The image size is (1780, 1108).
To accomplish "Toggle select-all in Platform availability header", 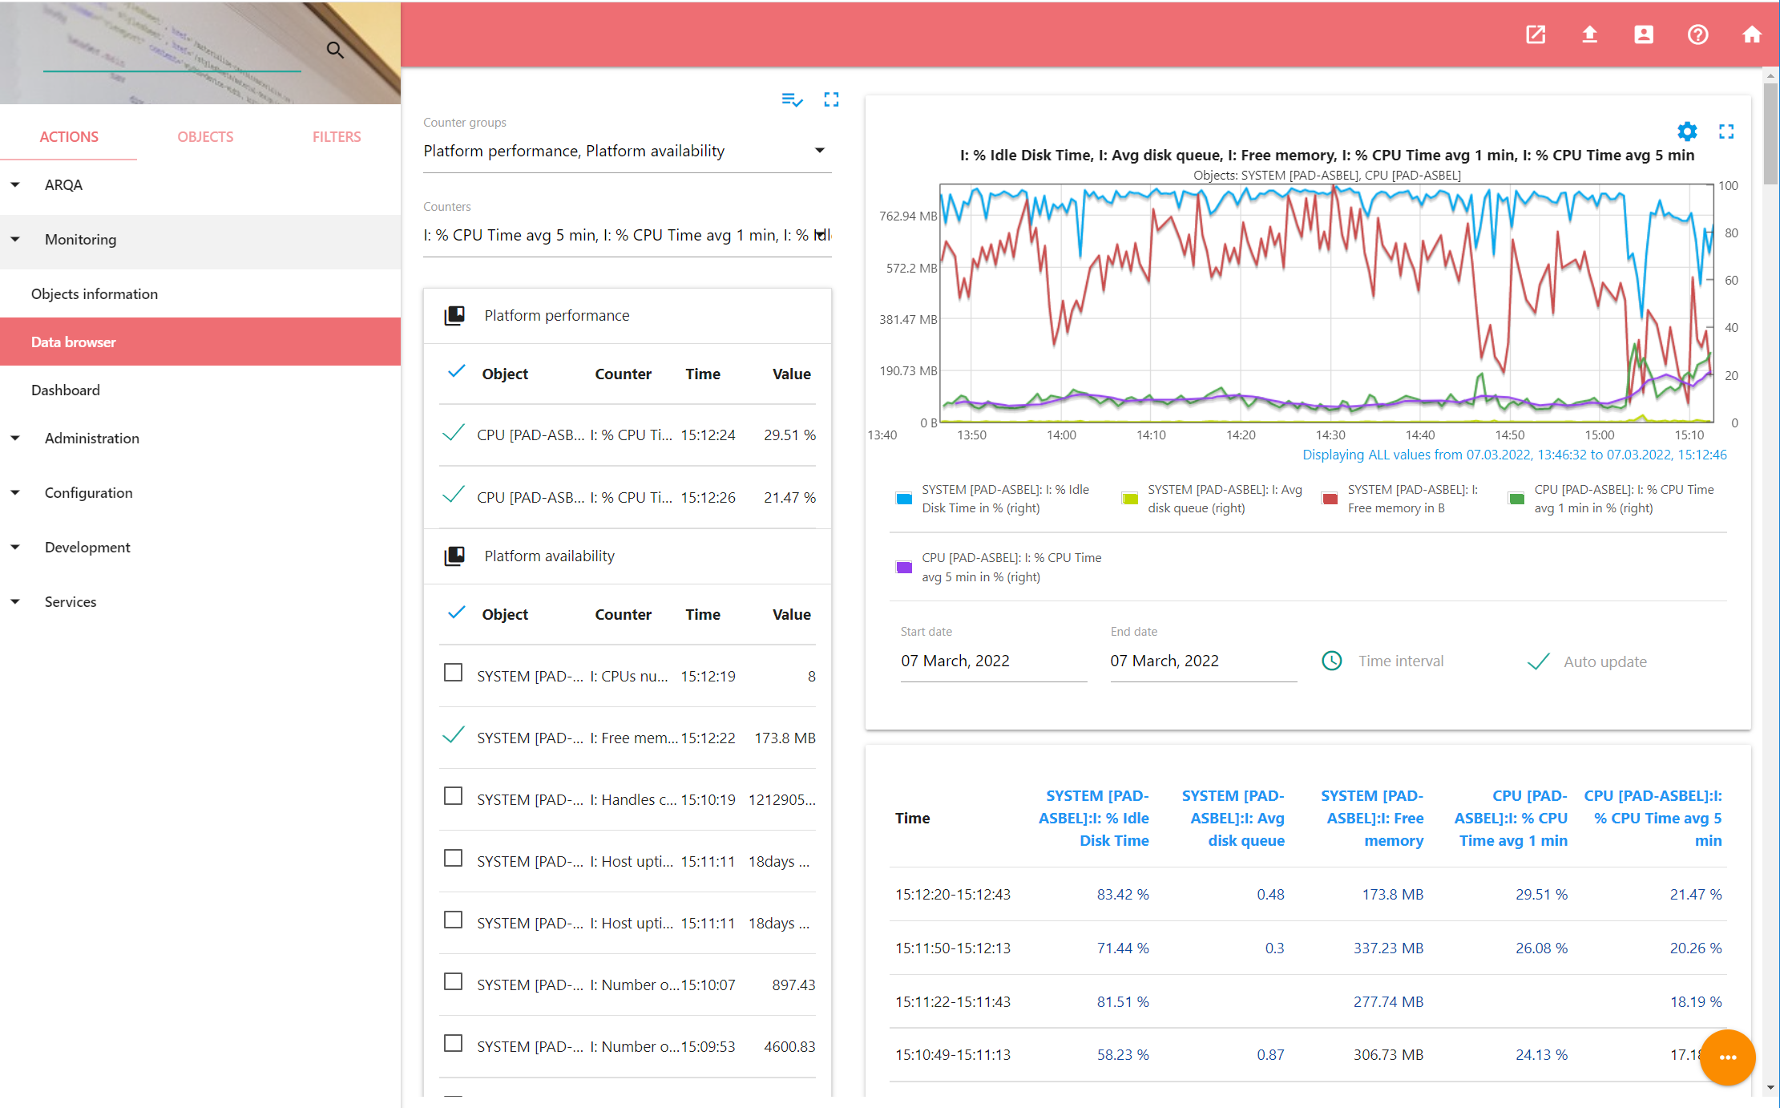I will [x=456, y=613].
